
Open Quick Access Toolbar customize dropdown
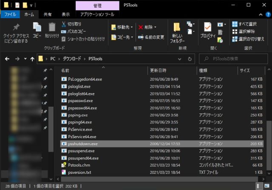click(31, 6)
